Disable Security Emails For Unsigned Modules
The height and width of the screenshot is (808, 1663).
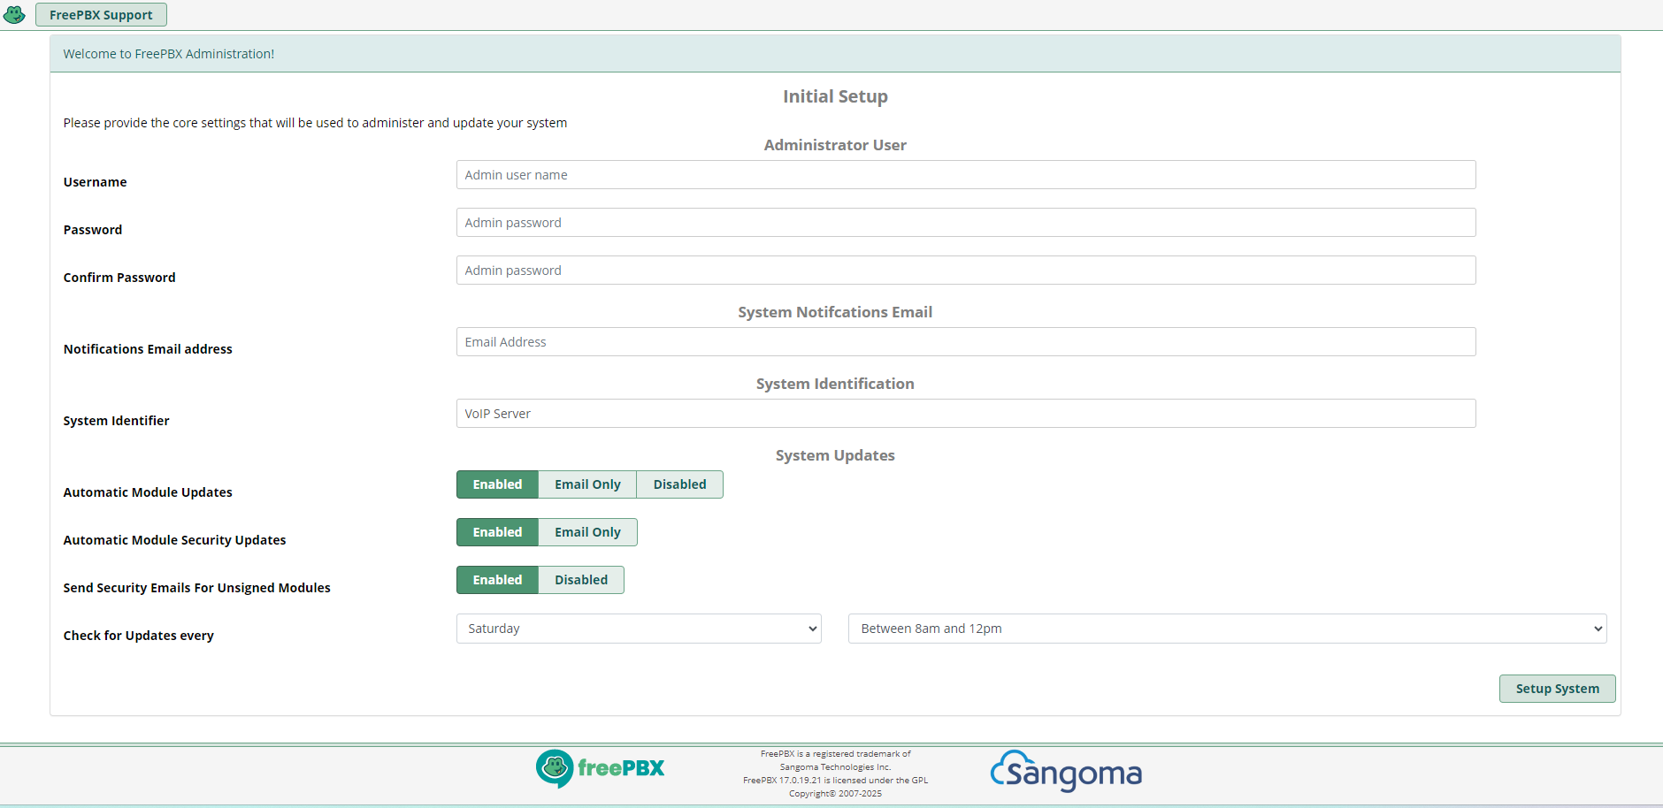pyautogui.click(x=581, y=580)
